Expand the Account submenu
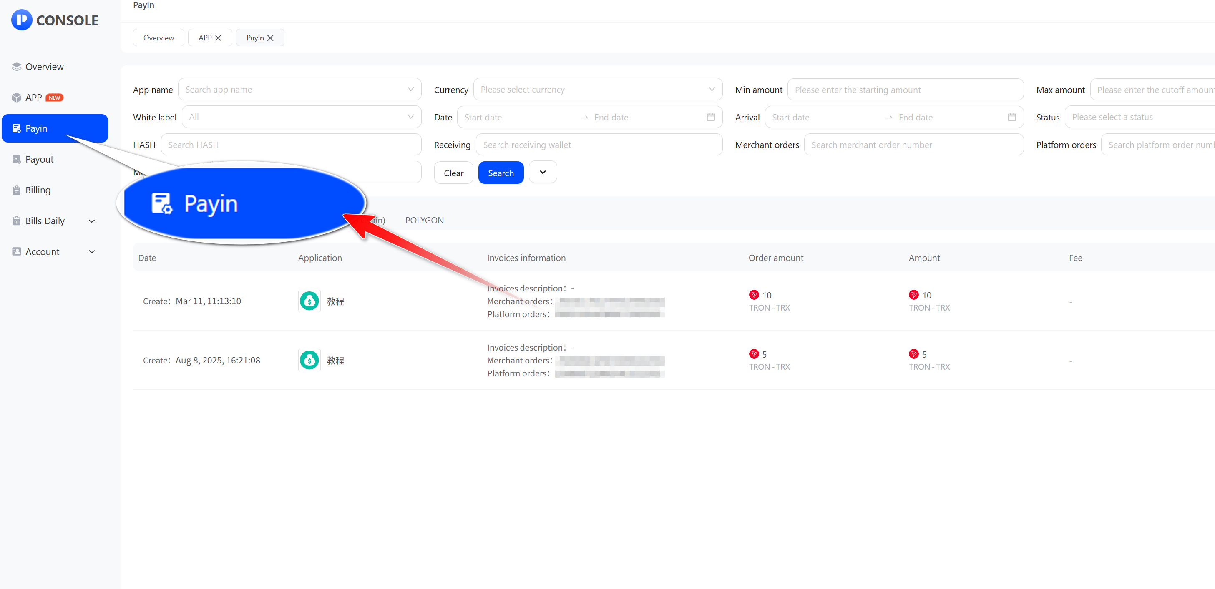This screenshot has height=589, width=1215. tap(91, 252)
